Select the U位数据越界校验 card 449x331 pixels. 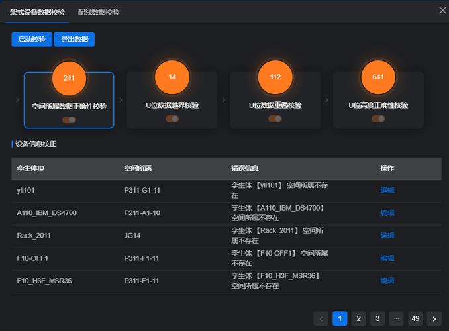tap(172, 100)
